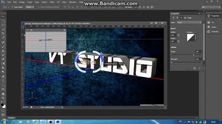The image size is (222, 124).
Task: Select the Lasso tool
Action: click(x=3, y=25)
